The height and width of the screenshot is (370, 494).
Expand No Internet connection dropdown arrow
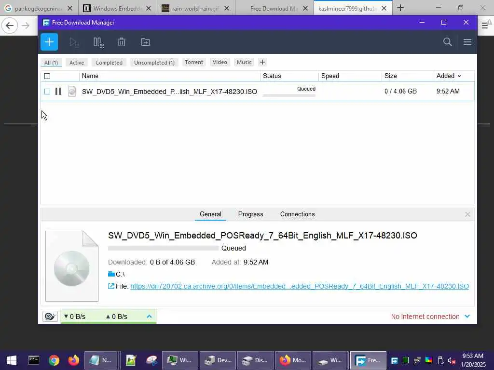tap(467, 317)
